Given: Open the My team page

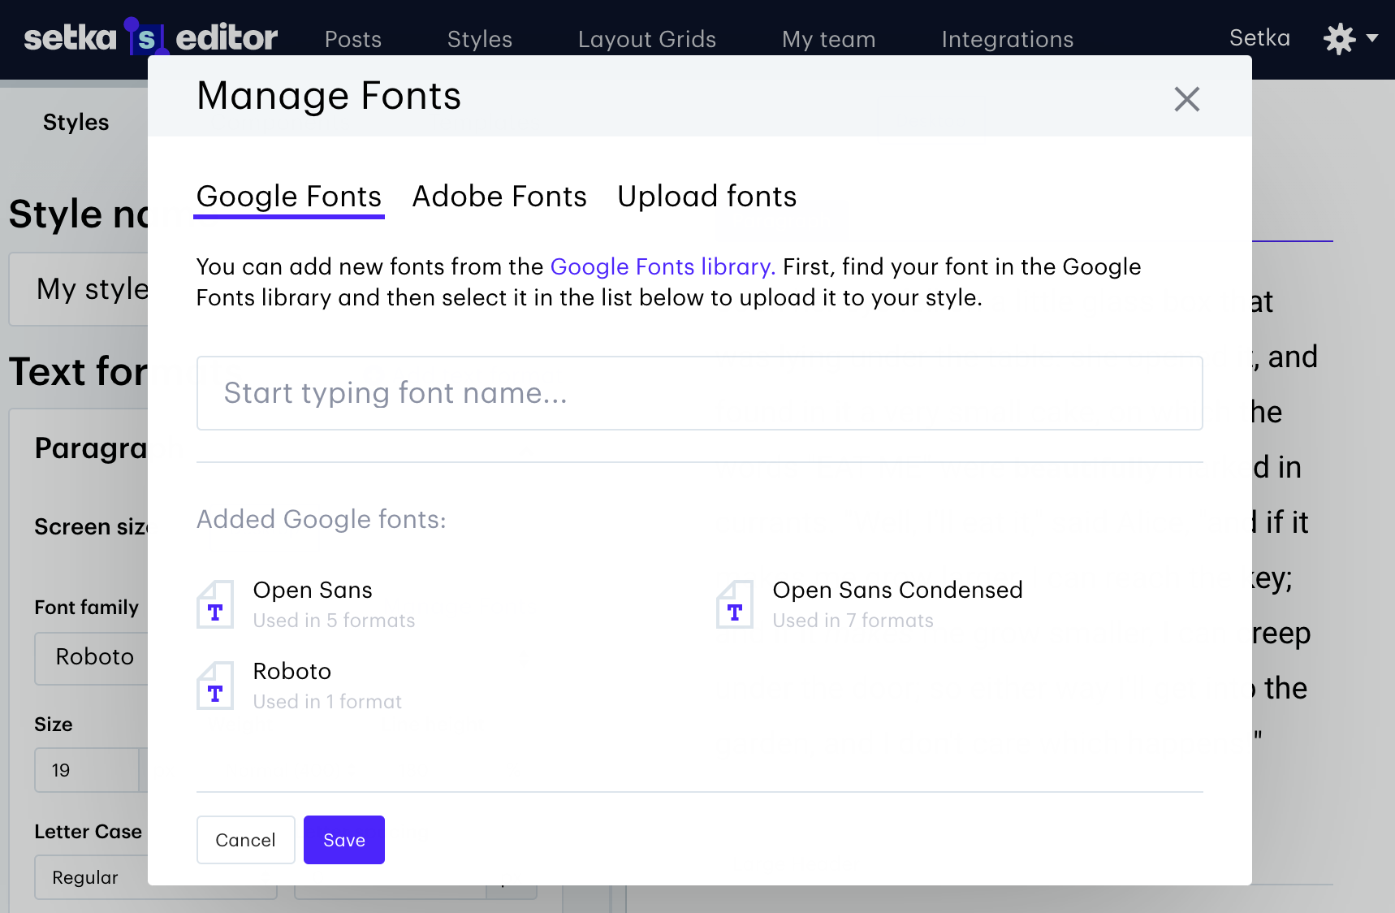Looking at the screenshot, I should pos(828,39).
